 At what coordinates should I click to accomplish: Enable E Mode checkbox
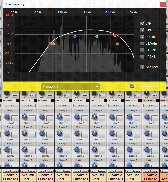tap(142, 43)
